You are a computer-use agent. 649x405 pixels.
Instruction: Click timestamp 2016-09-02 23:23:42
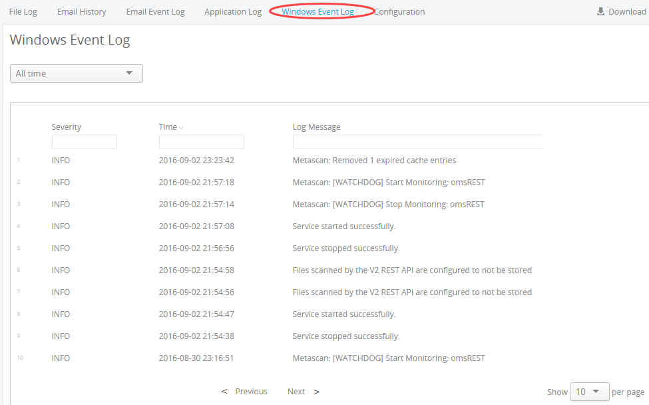[196, 161]
